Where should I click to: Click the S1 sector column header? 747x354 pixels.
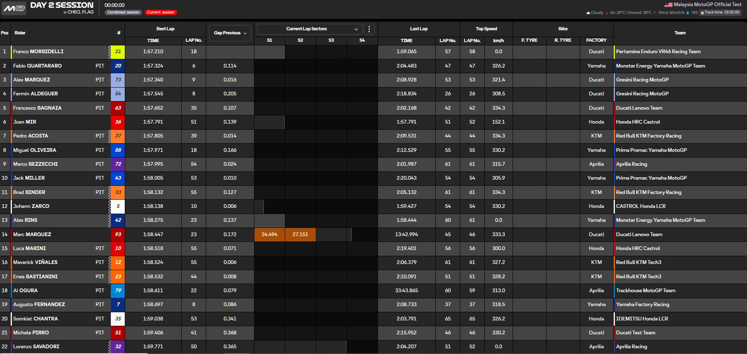tap(269, 41)
